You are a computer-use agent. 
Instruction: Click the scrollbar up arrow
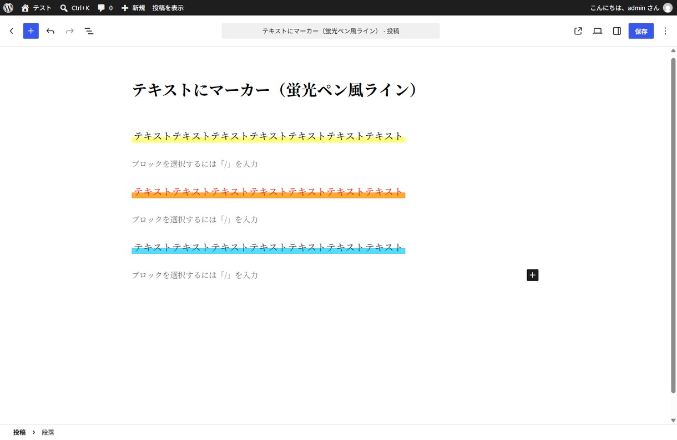pos(673,50)
